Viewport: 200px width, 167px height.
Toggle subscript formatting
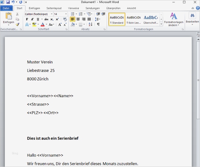click(52, 19)
